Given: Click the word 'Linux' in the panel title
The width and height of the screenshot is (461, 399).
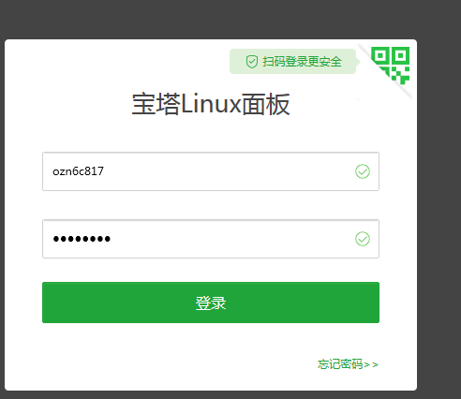Looking at the screenshot, I should [211, 104].
